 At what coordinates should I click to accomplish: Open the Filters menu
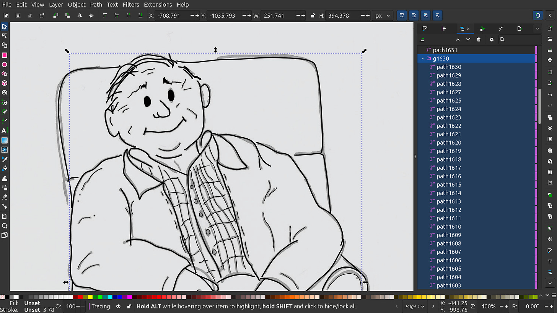(131, 5)
